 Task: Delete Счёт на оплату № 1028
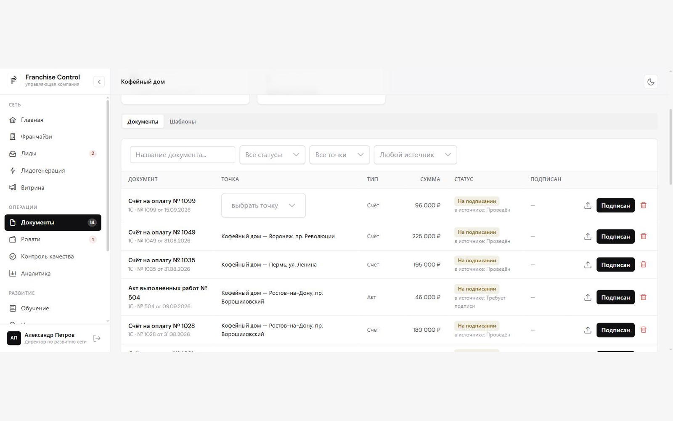[644, 330]
